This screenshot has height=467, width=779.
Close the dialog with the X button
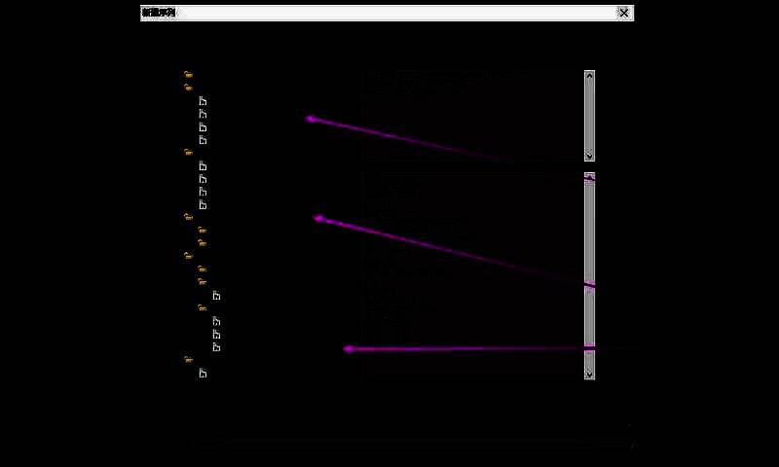coord(624,13)
